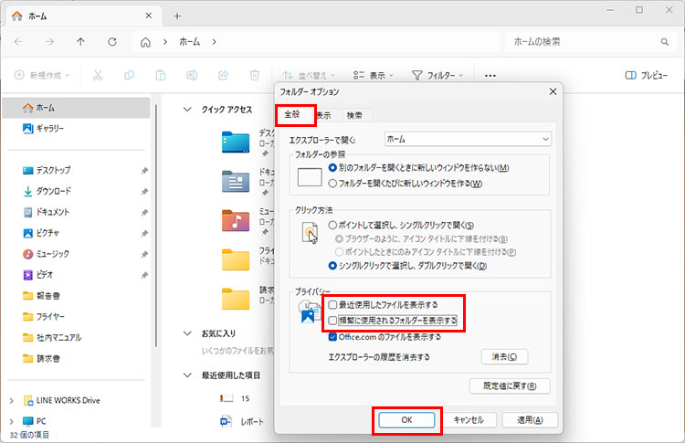Add a new Explorer tab with plus
This screenshot has height=443, width=685.
[x=177, y=16]
